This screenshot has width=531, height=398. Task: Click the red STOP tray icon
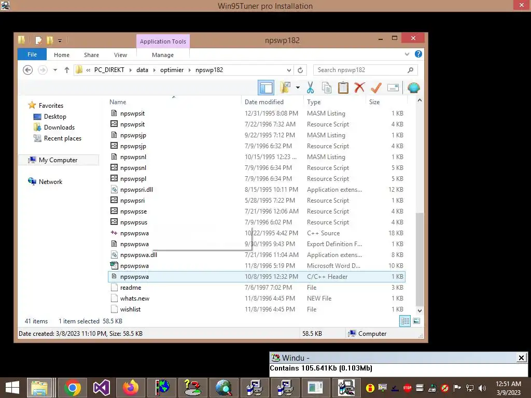408,388
